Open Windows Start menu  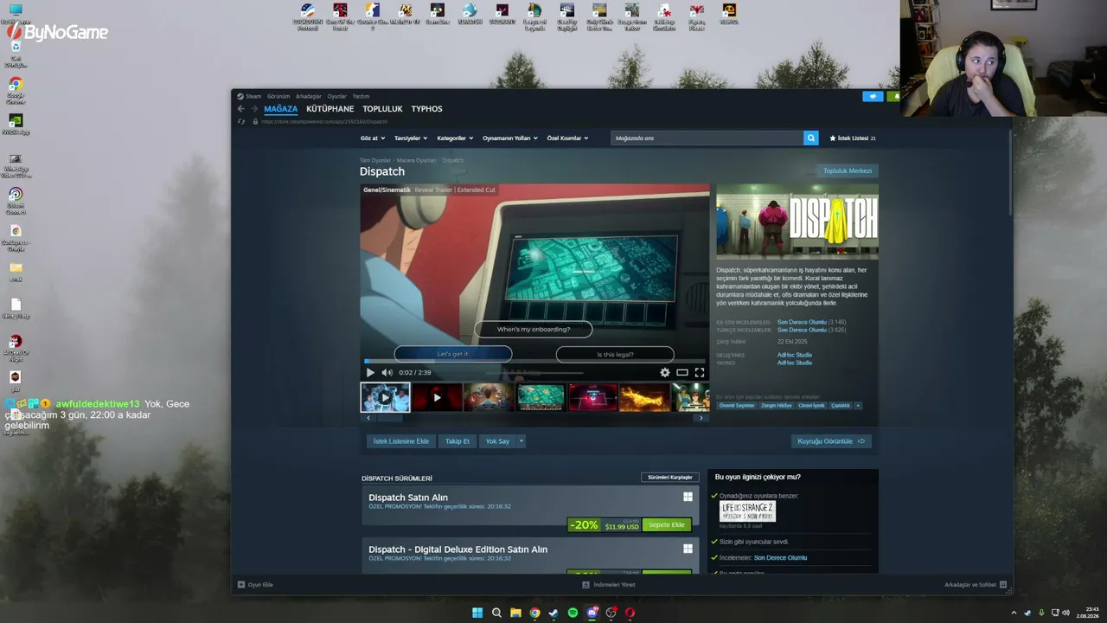pos(477,613)
